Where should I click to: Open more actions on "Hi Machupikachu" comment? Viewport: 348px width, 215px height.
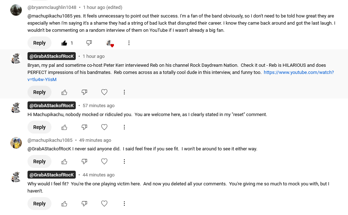click(x=124, y=127)
